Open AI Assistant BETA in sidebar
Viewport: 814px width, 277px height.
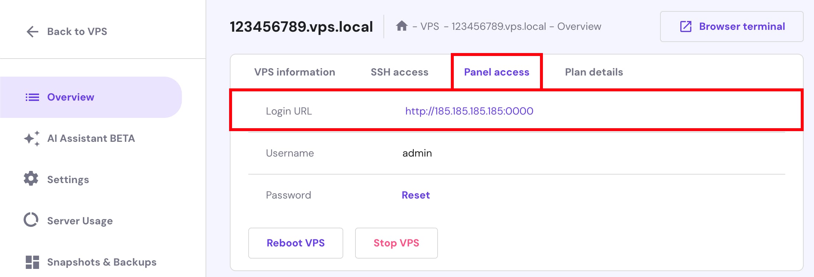pos(91,138)
